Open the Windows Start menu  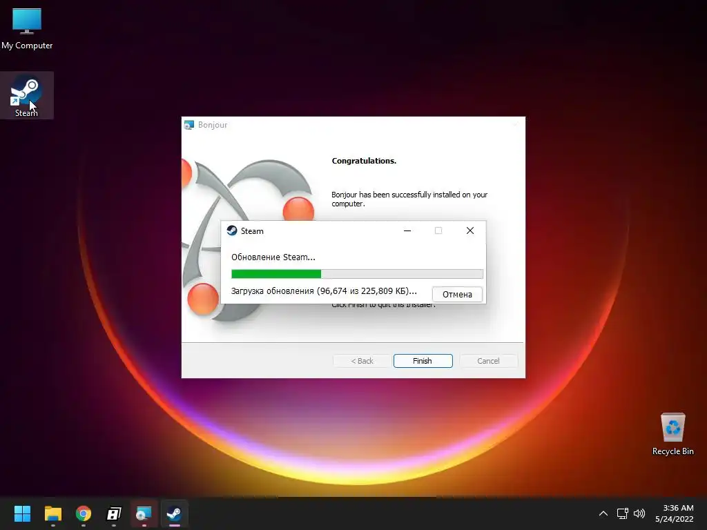[22, 513]
